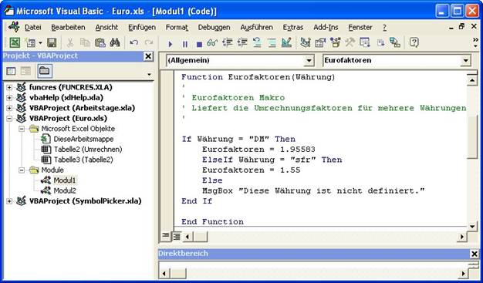Stop execution with the Reset square icon
This screenshot has height=283, width=483.
(199, 44)
